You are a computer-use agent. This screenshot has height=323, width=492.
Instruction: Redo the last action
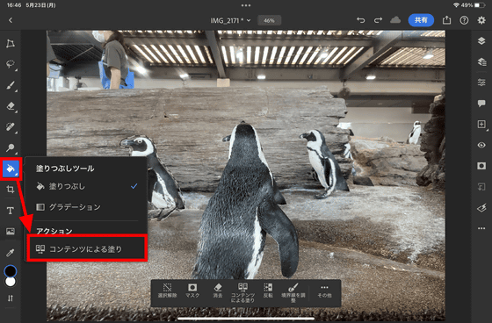(378, 20)
